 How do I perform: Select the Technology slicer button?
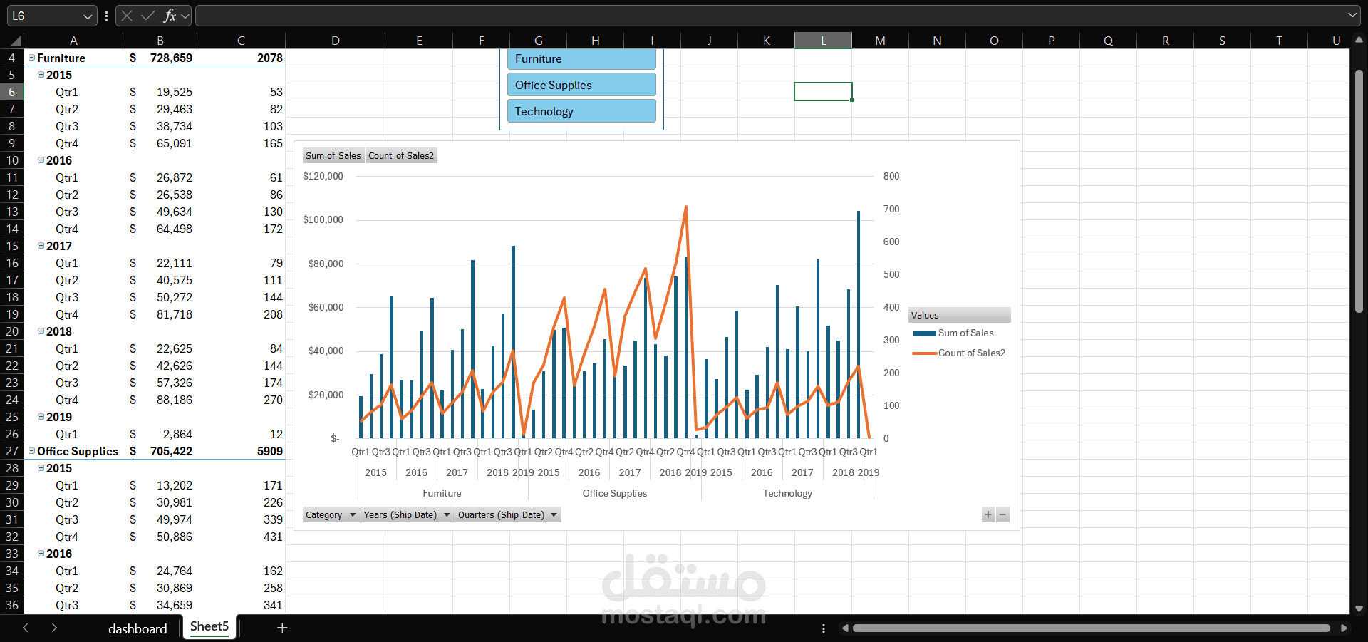coord(581,111)
